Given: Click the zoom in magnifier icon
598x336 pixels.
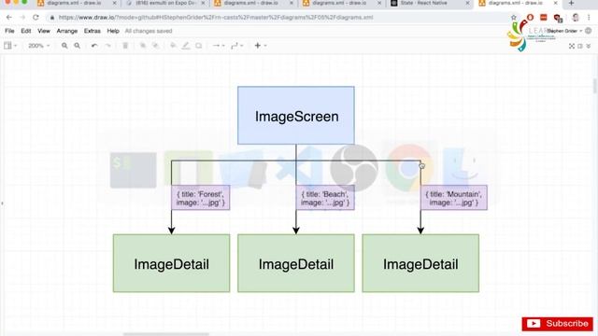Looking at the screenshot, I should (x=64, y=46).
